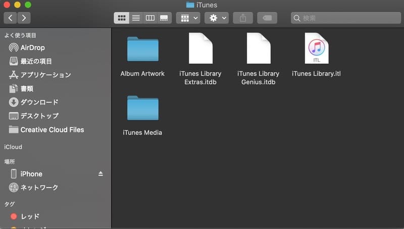Open AirDrop in the sidebar
The height and width of the screenshot is (229, 404).
click(32, 47)
